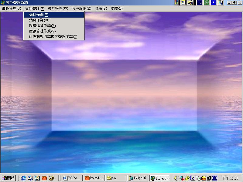This screenshot has height=182, width=243.
Task: Switch to PC ho... taskbar window
Action: click(72, 178)
